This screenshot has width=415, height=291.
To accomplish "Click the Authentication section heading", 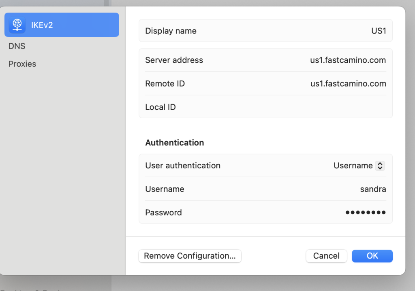I will (x=174, y=142).
